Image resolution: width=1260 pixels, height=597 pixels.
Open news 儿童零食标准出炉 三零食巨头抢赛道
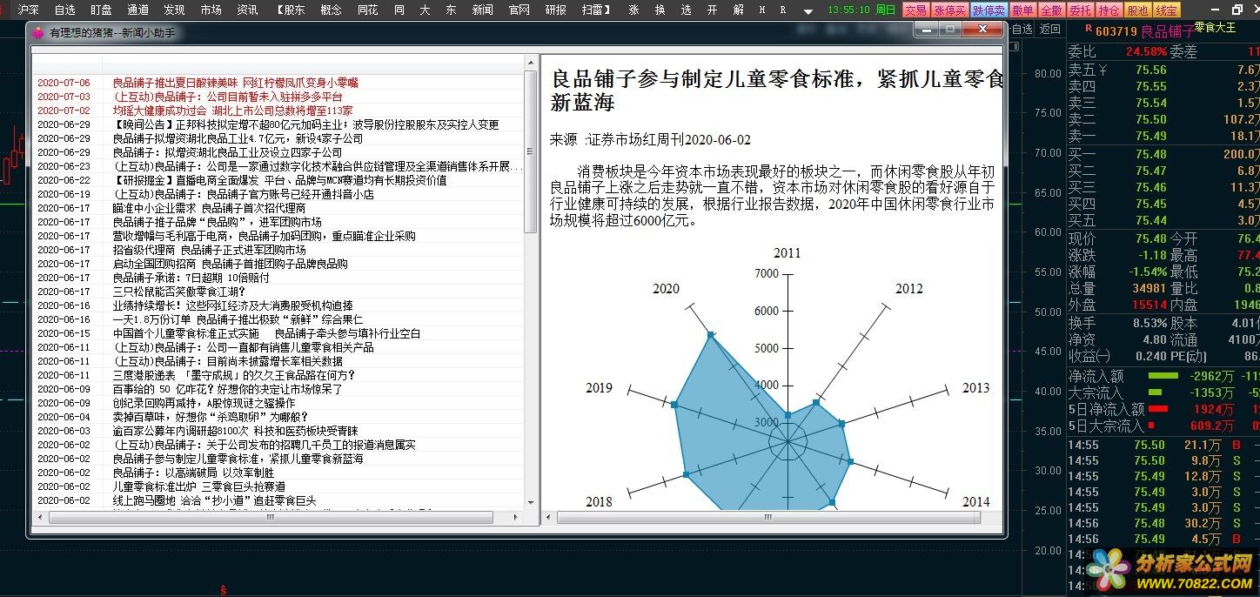point(198,486)
